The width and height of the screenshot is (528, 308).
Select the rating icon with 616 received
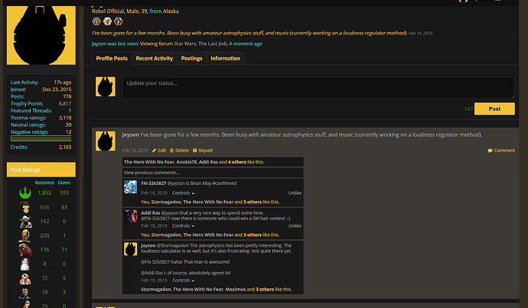point(25,207)
